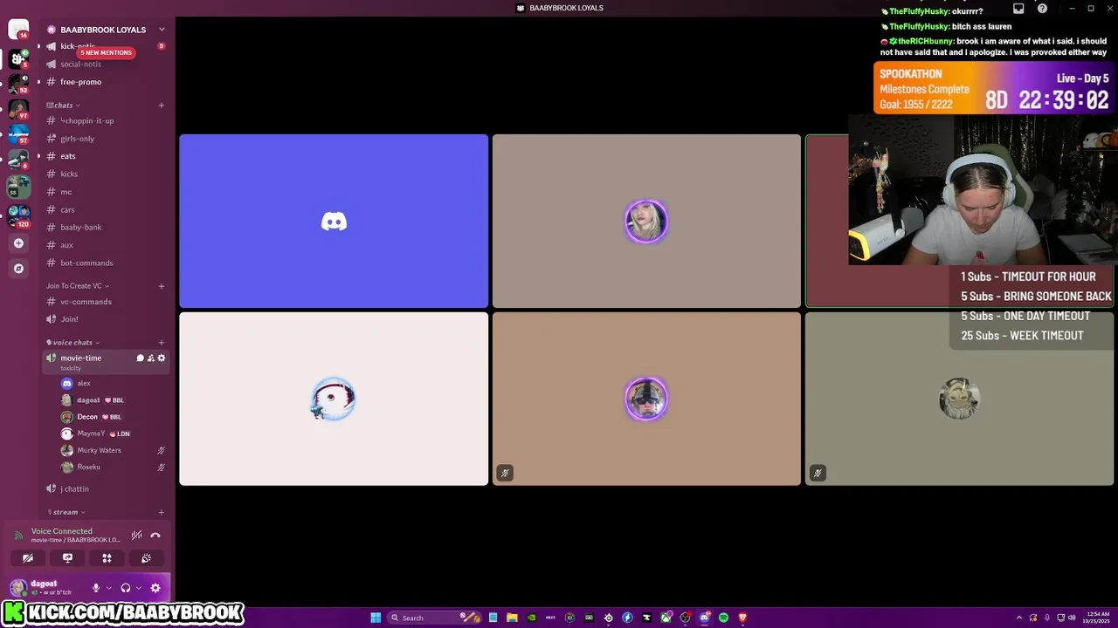Open the bot-commands channel
Screen dimensions: 1118x628
106,263
